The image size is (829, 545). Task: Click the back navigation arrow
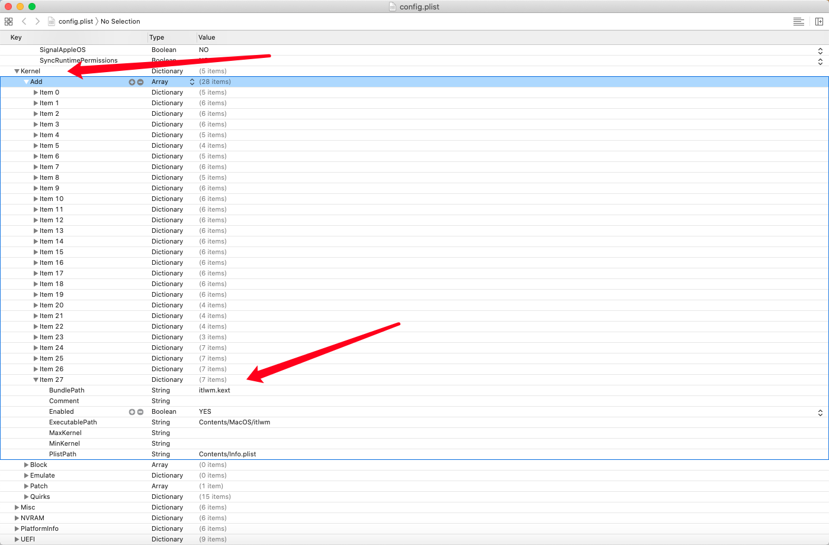[x=24, y=21]
